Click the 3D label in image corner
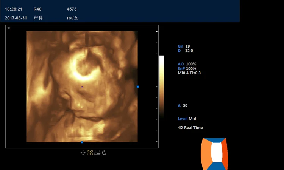Viewport: 284px width, 170px height. pyautogui.click(x=9, y=28)
